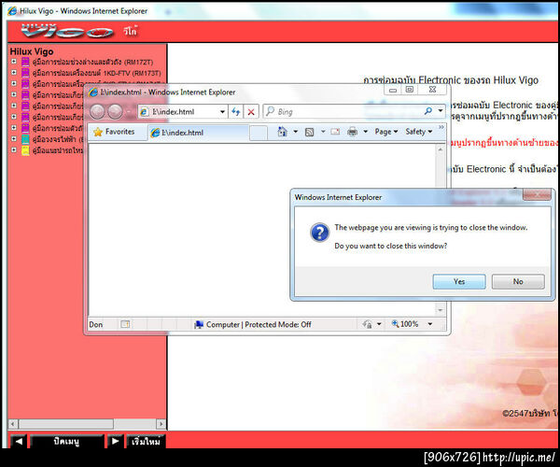Open the Safety menu
This screenshot has height=467, width=560.
tap(419, 132)
